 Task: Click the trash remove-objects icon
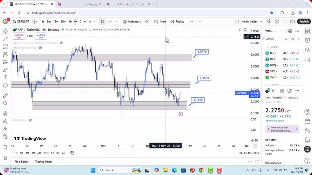(x=5, y=147)
